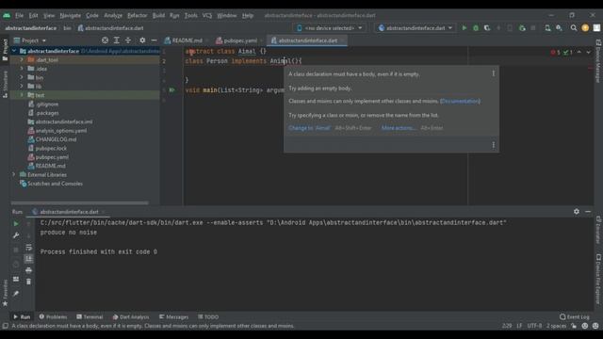Open the Dart Analysis tab
Screen dimensions: 603x339
131,317
